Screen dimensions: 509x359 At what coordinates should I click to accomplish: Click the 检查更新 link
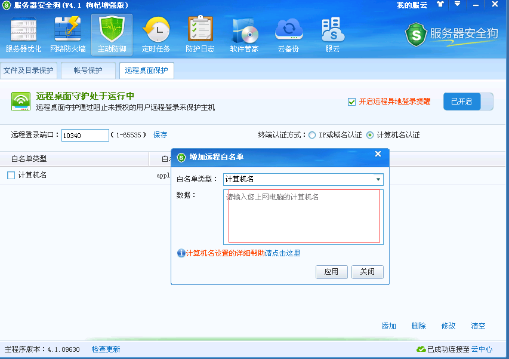click(x=106, y=349)
